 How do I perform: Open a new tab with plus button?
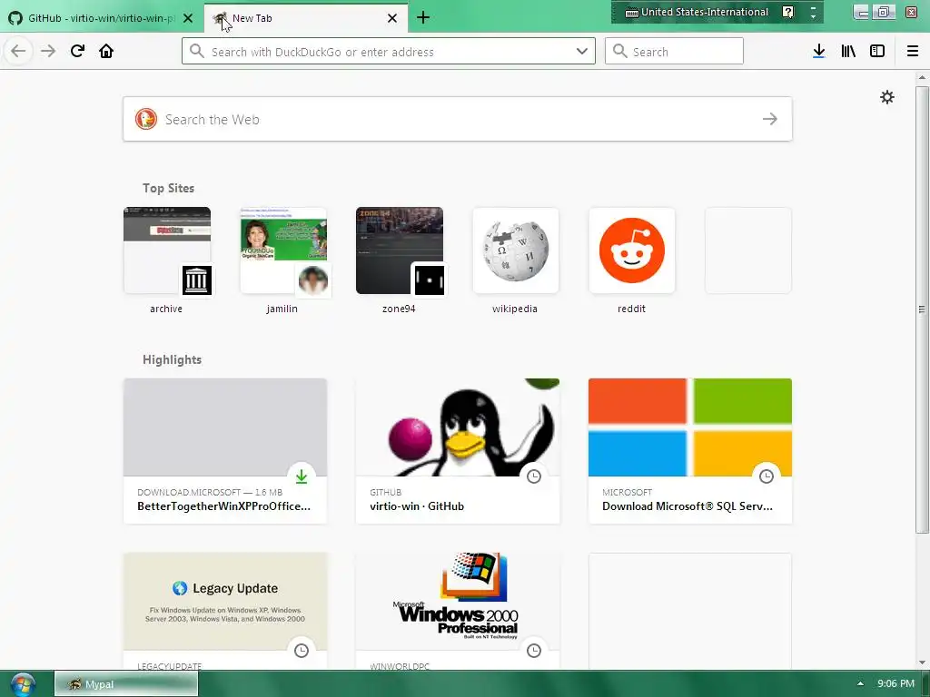[423, 18]
